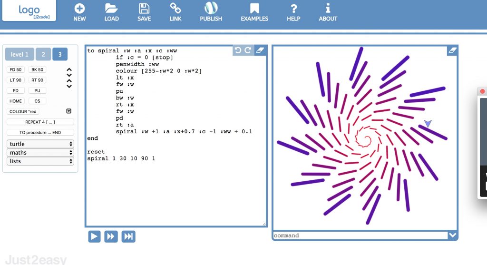Click the 'if :c = 0 [stop]' line
Image resolution: width=487 pixels, height=265 pixels.
click(145, 58)
